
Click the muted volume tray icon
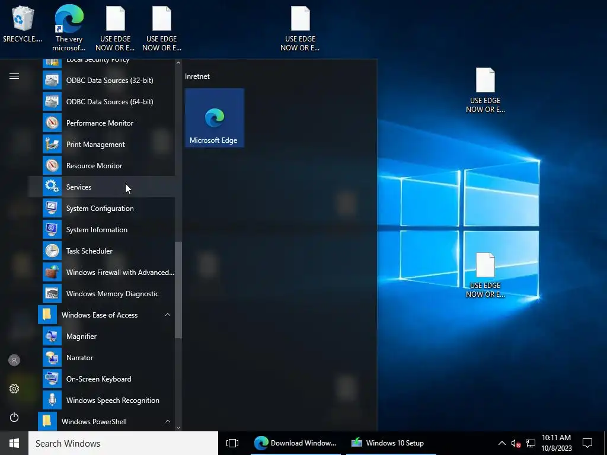pyautogui.click(x=516, y=443)
